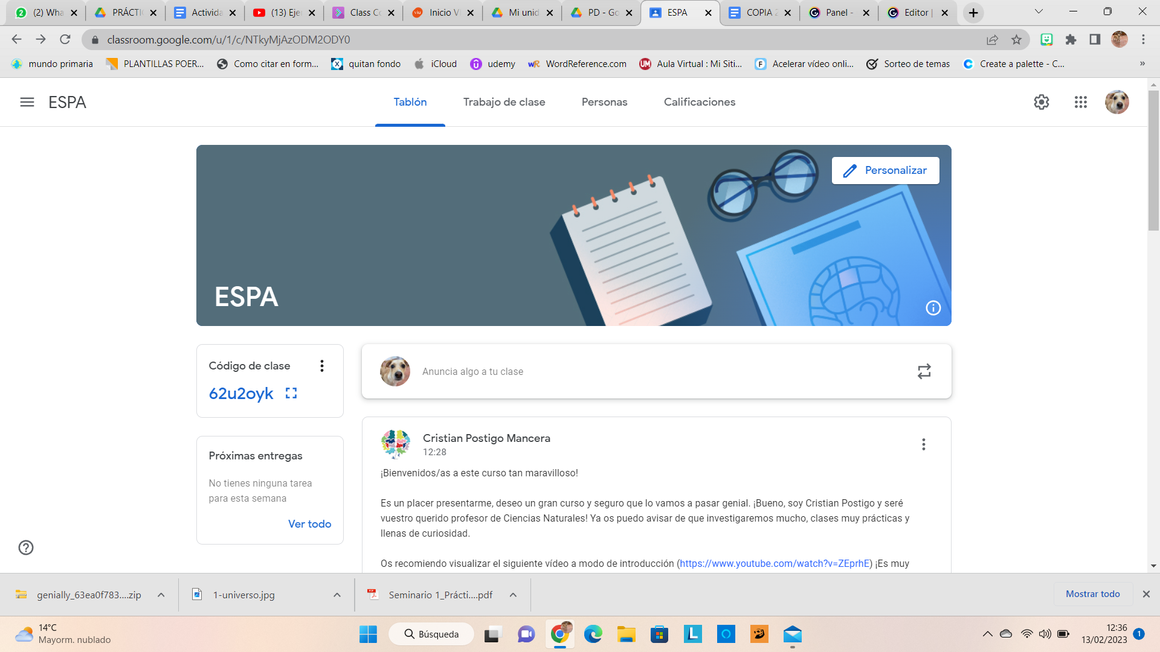Open class settings gear icon
This screenshot has width=1160, height=652.
[1041, 102]
